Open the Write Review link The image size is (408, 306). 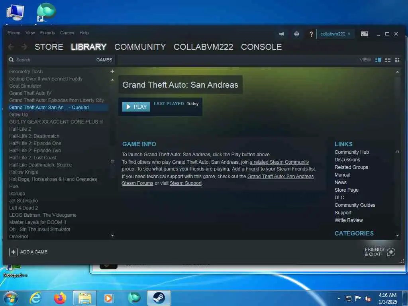pyautogui.click(x=349, y=220)
